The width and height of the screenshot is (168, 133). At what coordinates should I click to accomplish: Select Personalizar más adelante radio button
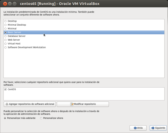coord(5,118)
